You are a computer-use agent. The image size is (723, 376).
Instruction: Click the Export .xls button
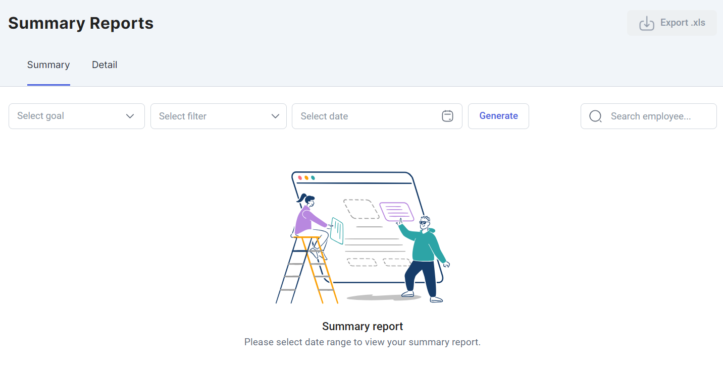pyautogui.click(x=672, y=23)
